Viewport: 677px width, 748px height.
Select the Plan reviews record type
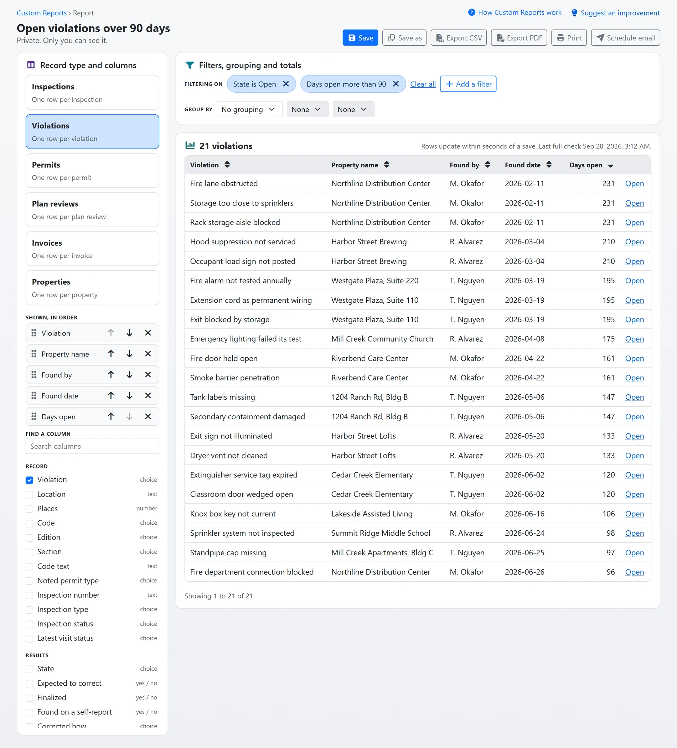92,210
